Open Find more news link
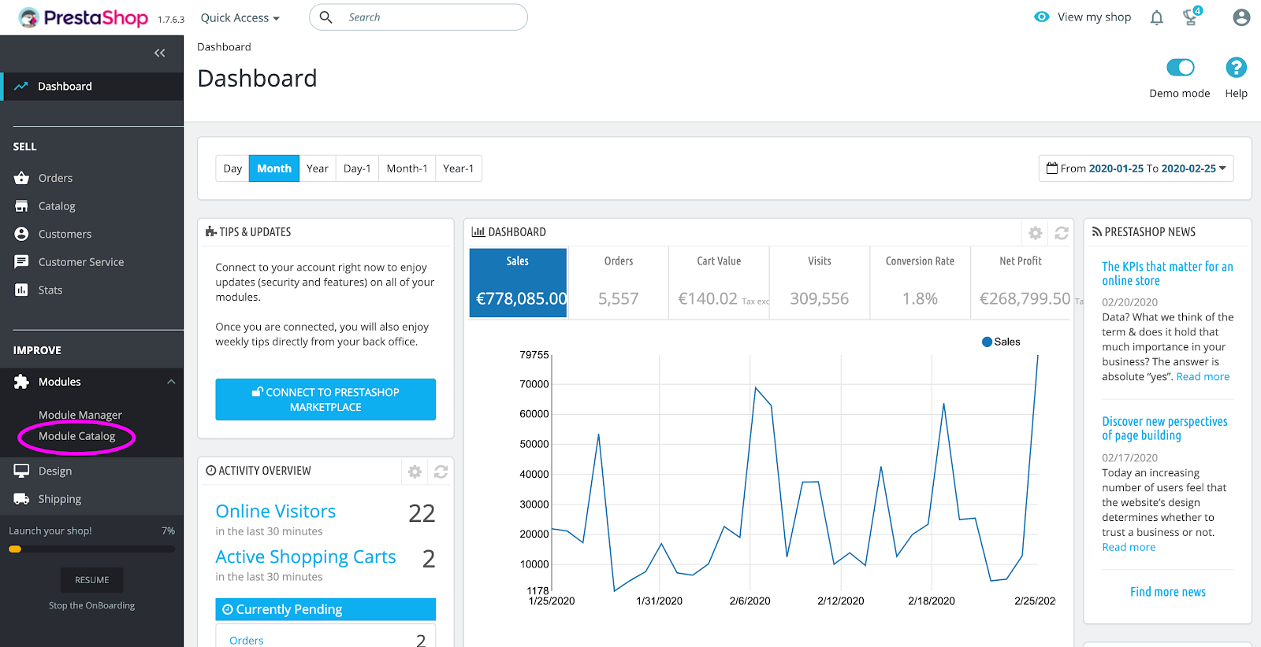Screen dimensions: 1261x647 (1167, 592)
